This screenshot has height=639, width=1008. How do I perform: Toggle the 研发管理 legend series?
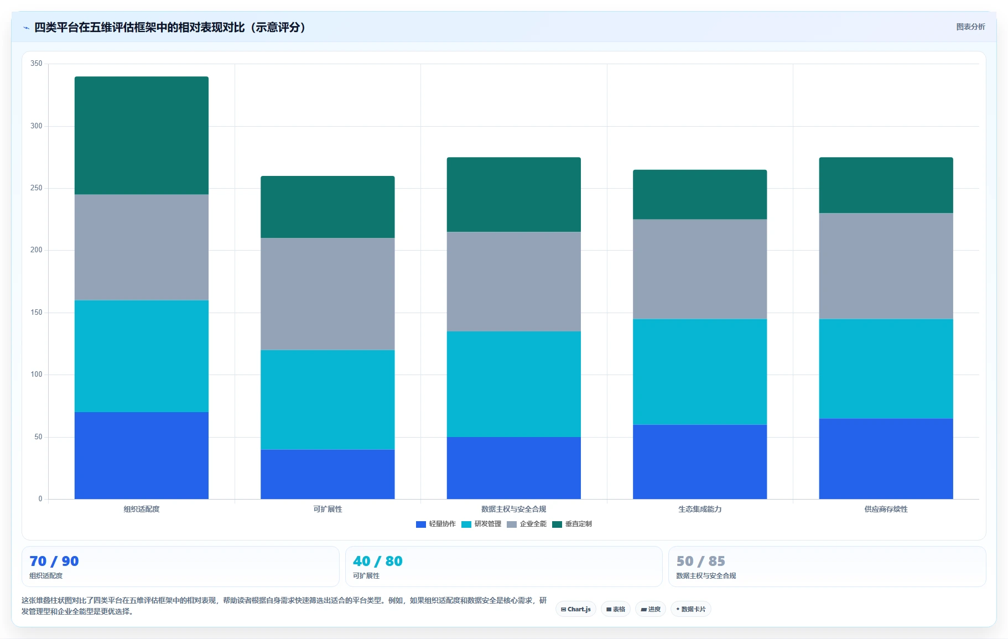pos(481,524)
